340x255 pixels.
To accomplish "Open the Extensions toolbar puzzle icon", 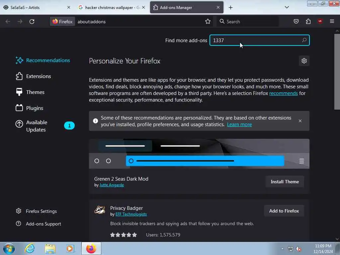I will pos(308,21).
